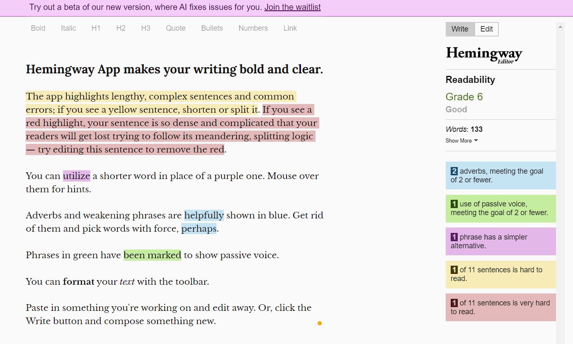
Task: Apply Italic formatting from toolbar
Action: [x=68, y=28]
